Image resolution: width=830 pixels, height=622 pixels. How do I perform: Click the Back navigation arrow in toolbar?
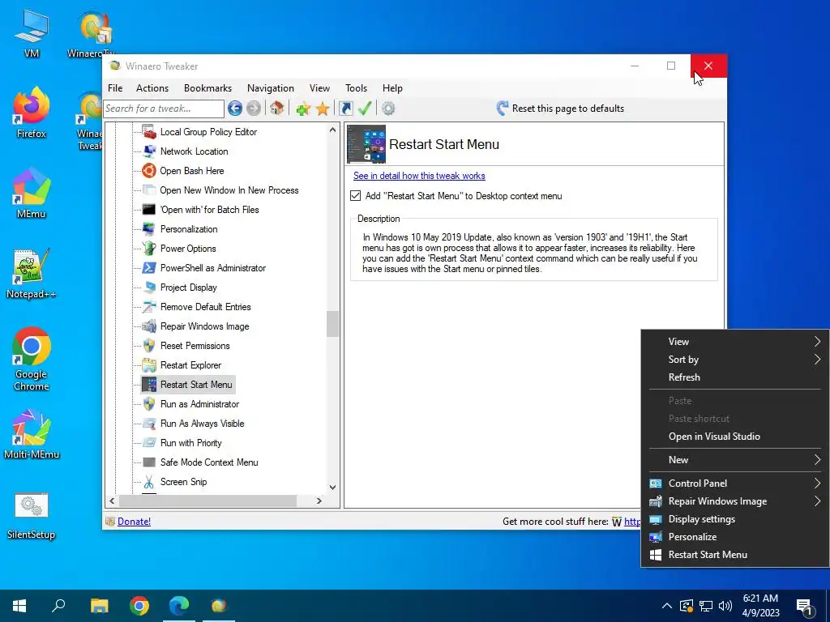(235, 109)
